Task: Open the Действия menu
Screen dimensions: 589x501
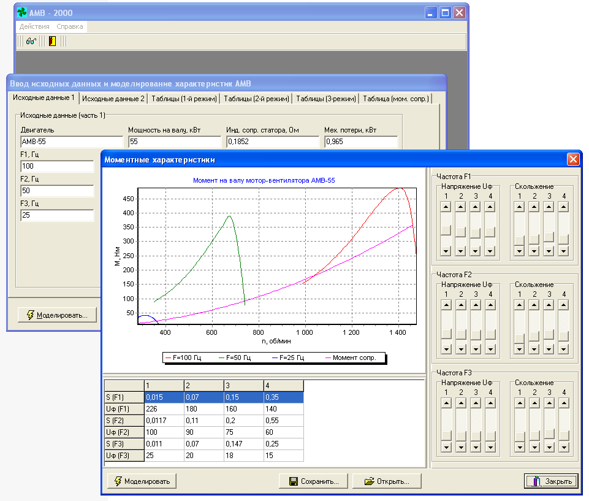Action: [x=34, y=26]
